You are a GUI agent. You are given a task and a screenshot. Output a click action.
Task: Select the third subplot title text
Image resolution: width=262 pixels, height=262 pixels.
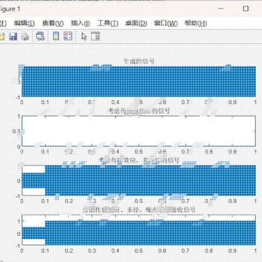[139, 160]
